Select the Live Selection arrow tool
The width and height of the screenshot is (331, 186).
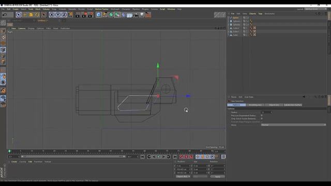[19, 14]
